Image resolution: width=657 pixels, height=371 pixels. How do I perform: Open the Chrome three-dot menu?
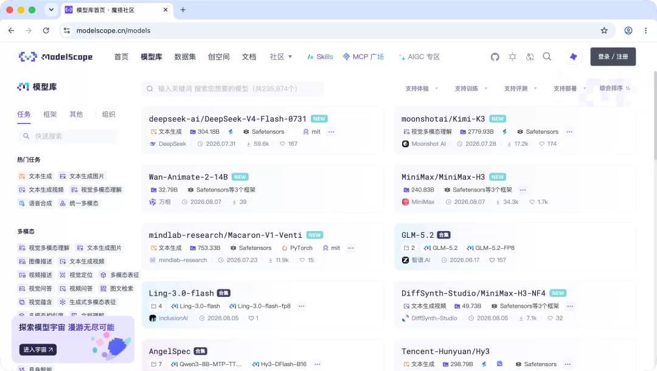coord(645,30)
